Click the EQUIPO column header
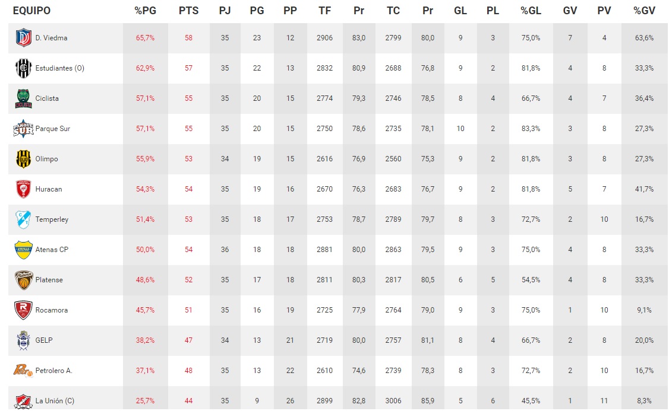Screen dimensions: 669x411 (31, 11)
